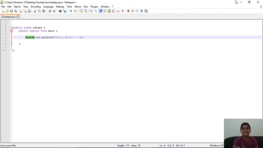
Task: Open the Macro menu
Action: pos(78,7)
